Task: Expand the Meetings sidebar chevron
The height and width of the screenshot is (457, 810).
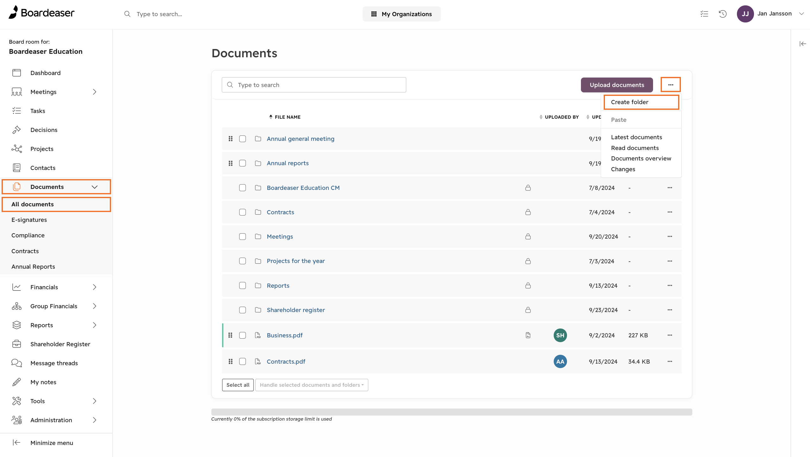Action: (x=94, y=92)
